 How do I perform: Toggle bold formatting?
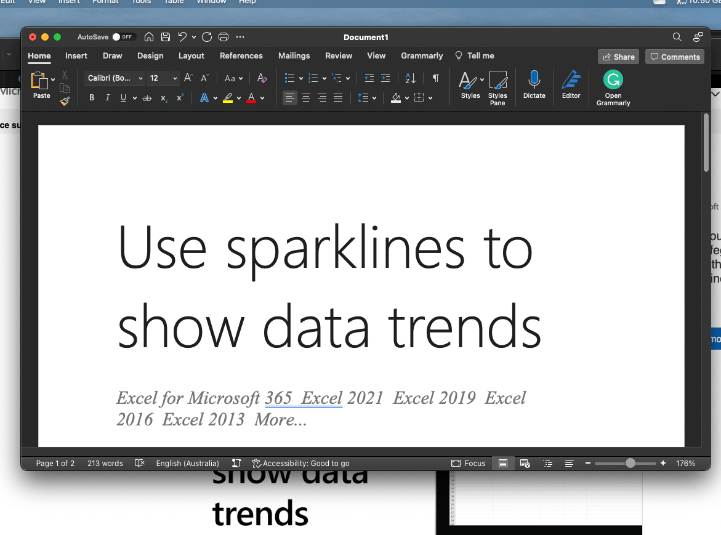91,97
